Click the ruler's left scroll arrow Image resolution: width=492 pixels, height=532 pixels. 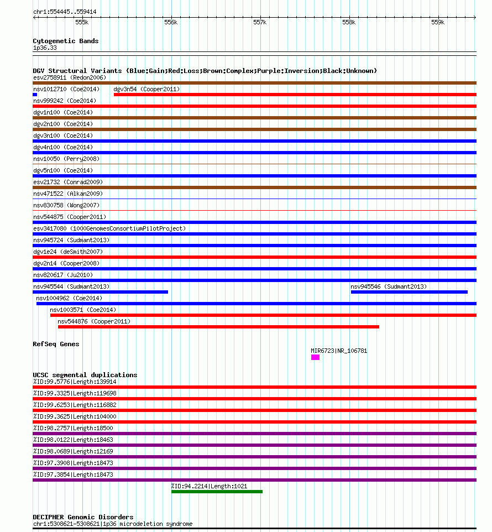(34, 17)
